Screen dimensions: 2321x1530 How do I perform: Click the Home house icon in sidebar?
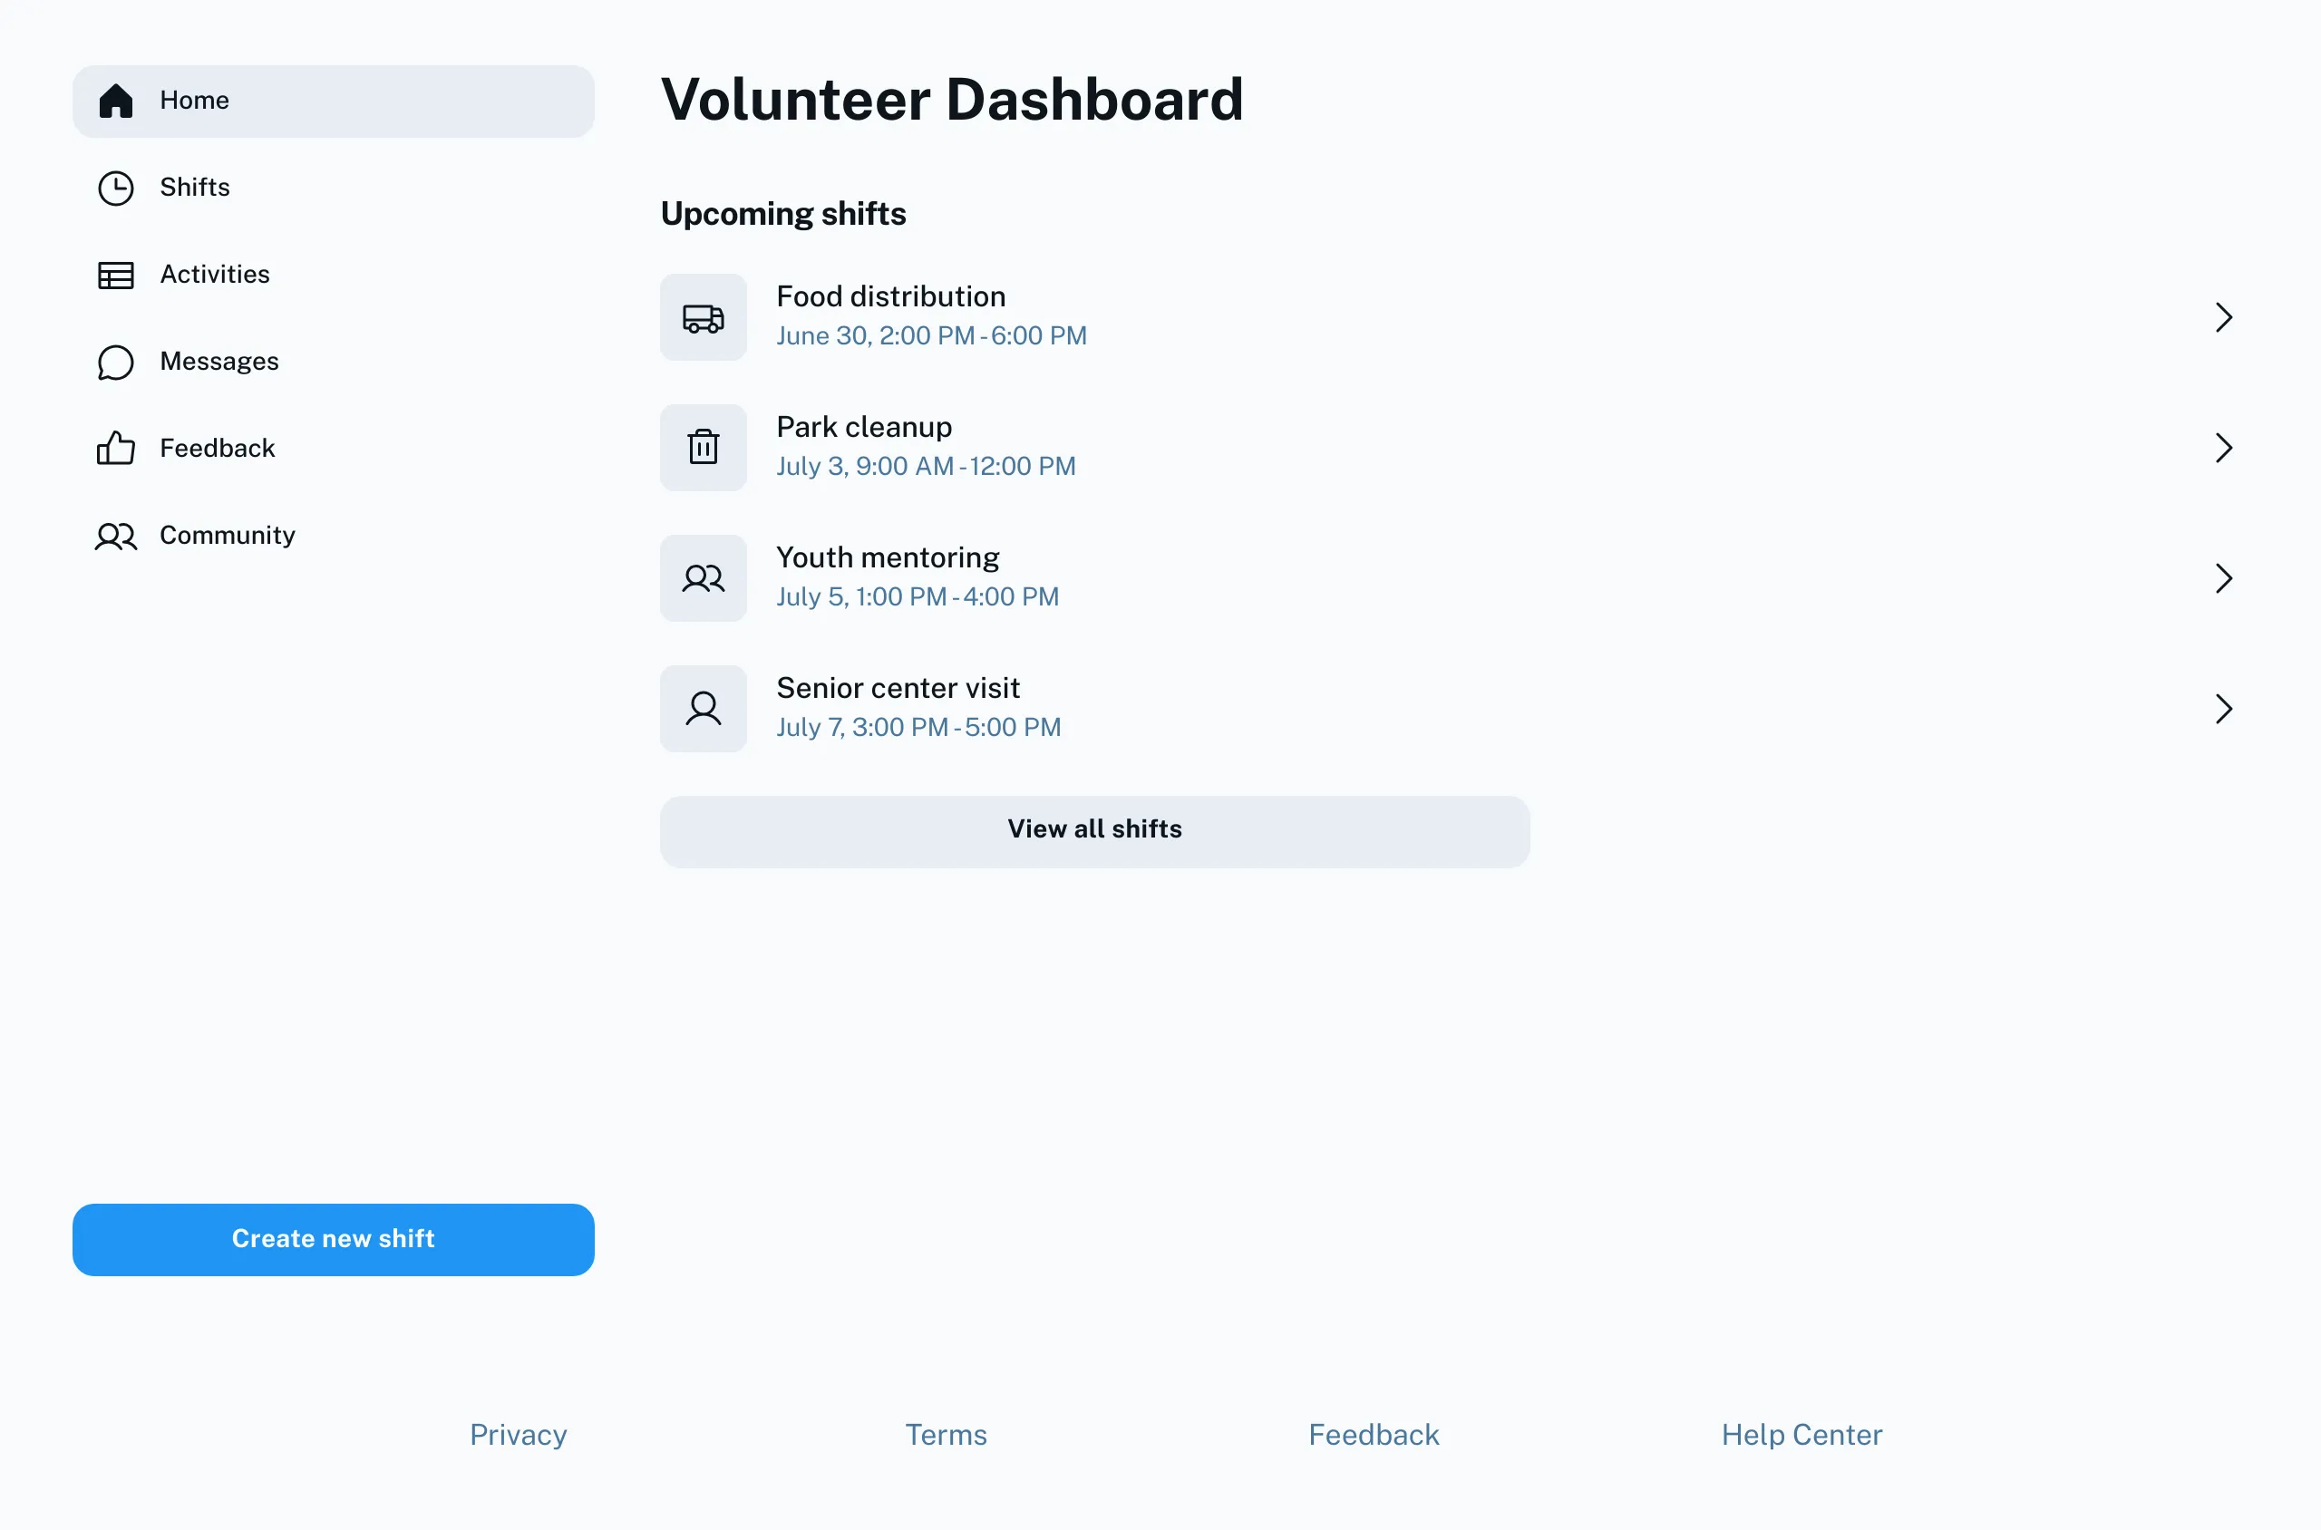pyautogui.click(x=115, y=101)
